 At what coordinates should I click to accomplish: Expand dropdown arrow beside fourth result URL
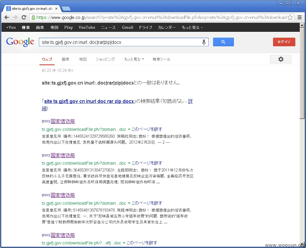(124, 243)
